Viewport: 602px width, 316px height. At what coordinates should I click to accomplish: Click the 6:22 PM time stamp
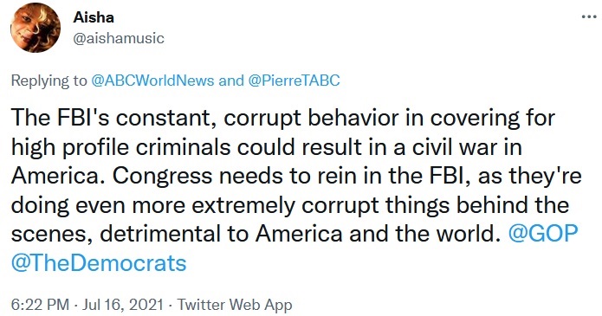pyautogui.click(x=41, y=305)
